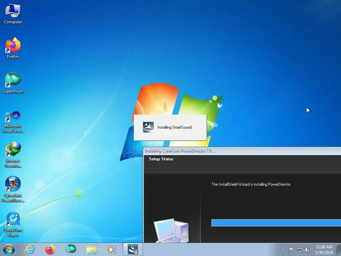Click the SmartSound installer icon
This screenshot has width=341, height=256.
148,127
